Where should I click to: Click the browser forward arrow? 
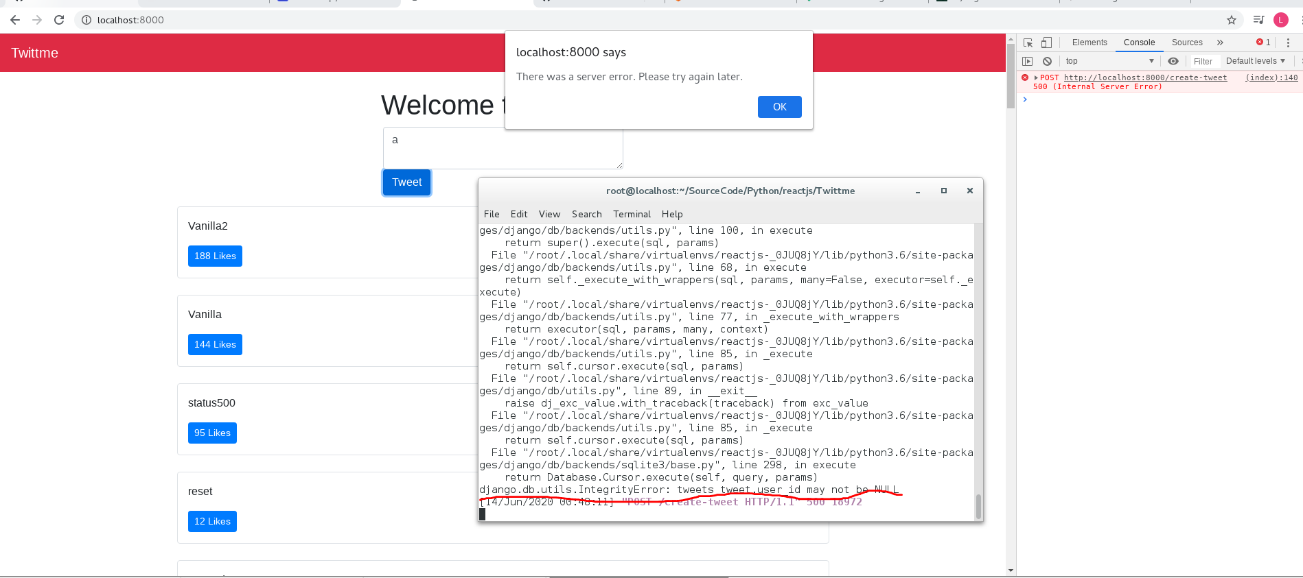click(x=37, y=20)
